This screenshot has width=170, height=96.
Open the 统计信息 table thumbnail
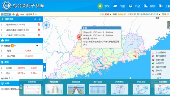pos(98,89)
